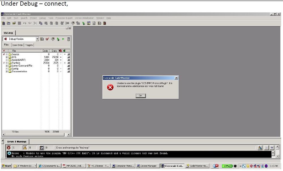The image size is (283, 171).
Task: Expand the grouped 7 Windows Explorer taskbar button
Action: (x=25, y=166)
